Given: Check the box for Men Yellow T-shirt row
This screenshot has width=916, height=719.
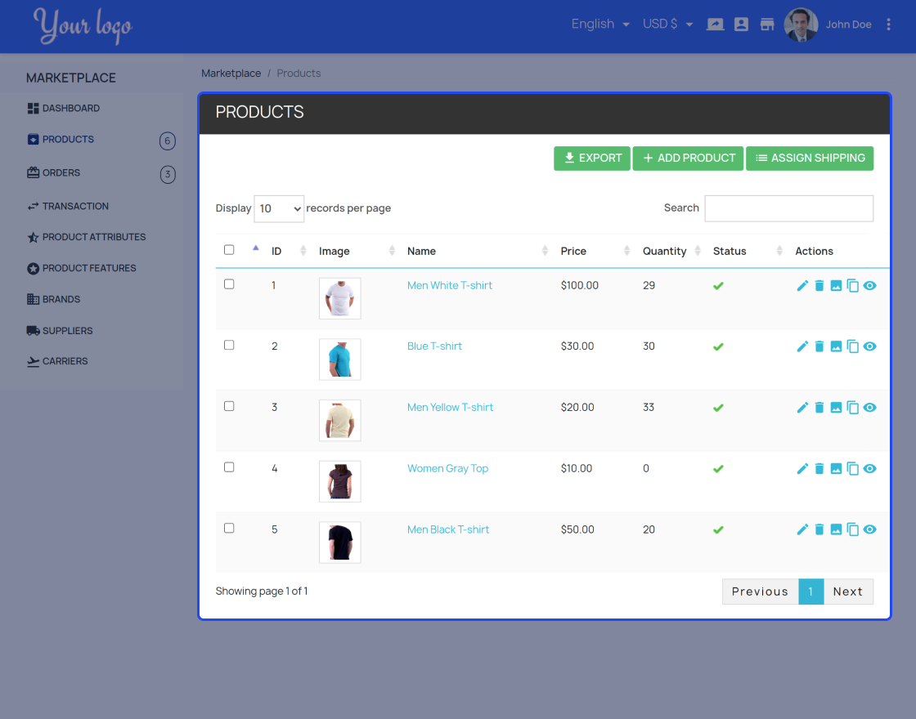Looking at the screenshot, I should point(229,406).
